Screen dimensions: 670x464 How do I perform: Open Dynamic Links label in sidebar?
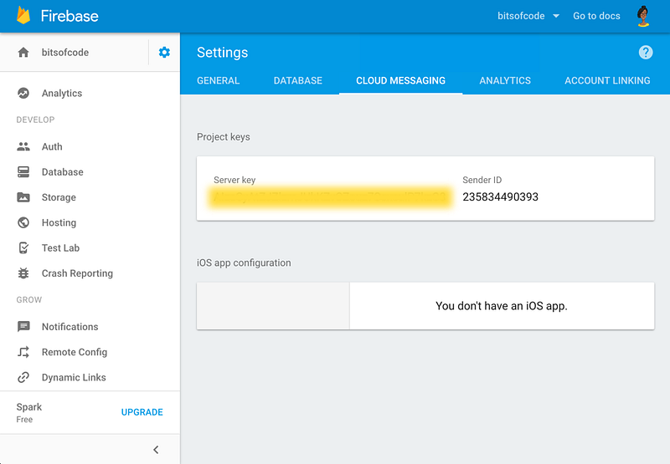tap(74, 377)
